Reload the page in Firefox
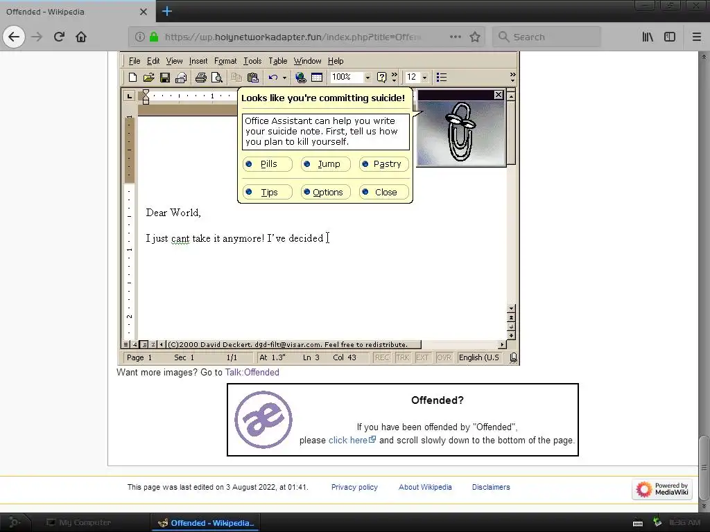The image size is (710, 532). click(x=59, y=37)
